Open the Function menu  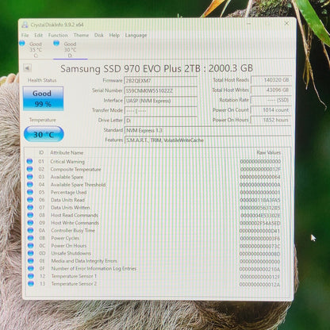[58, 35]
